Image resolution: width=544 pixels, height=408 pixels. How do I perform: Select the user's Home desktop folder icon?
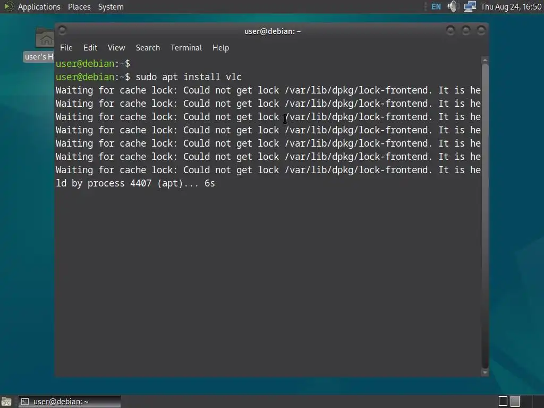coord(45,38)
